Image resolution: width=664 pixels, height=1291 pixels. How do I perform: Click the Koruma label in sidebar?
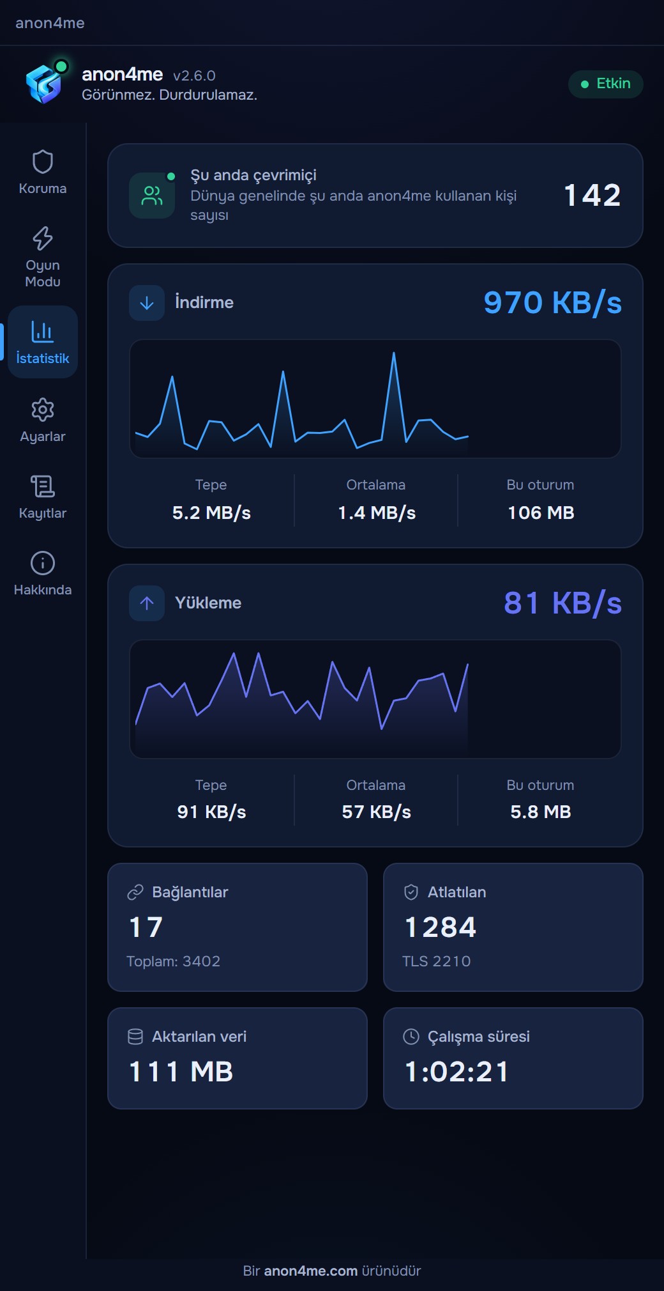tap(43, 189)
